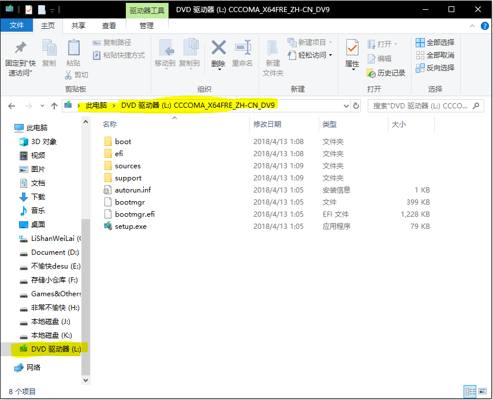Switch to details view in status bar
493x400 pixels.
pos(470,391)
